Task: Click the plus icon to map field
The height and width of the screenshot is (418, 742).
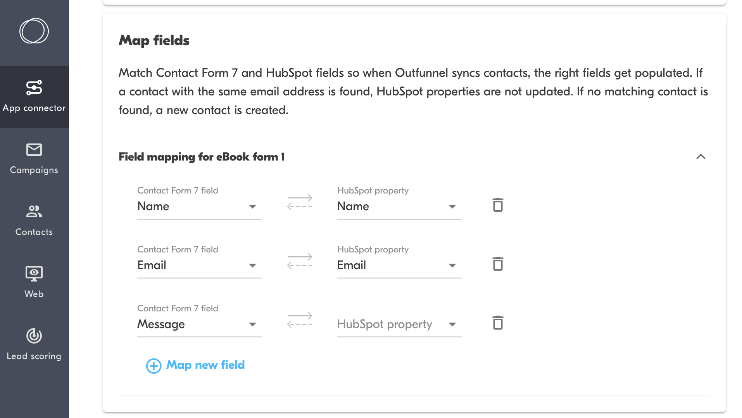Action: pos(154,366)
